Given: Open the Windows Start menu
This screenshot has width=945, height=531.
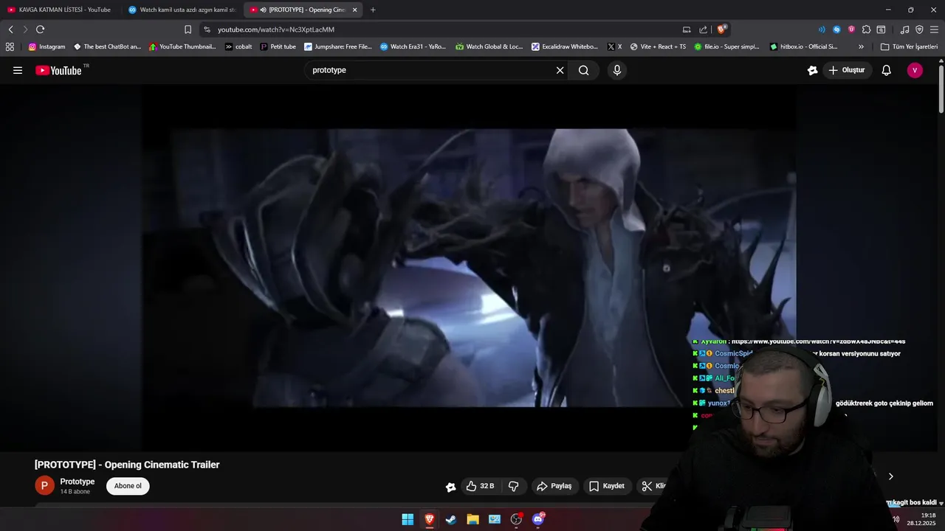Looking at the screenshot, I should click(x=408, y=519).
